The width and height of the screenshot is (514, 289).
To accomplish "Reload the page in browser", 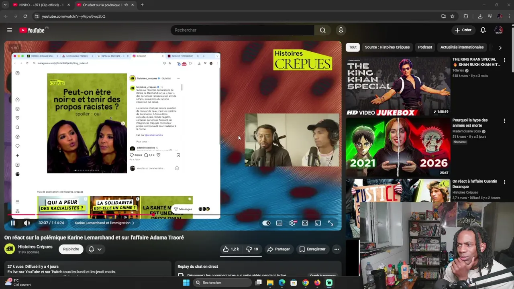I will pyautogui.click(x=25, y=16).
